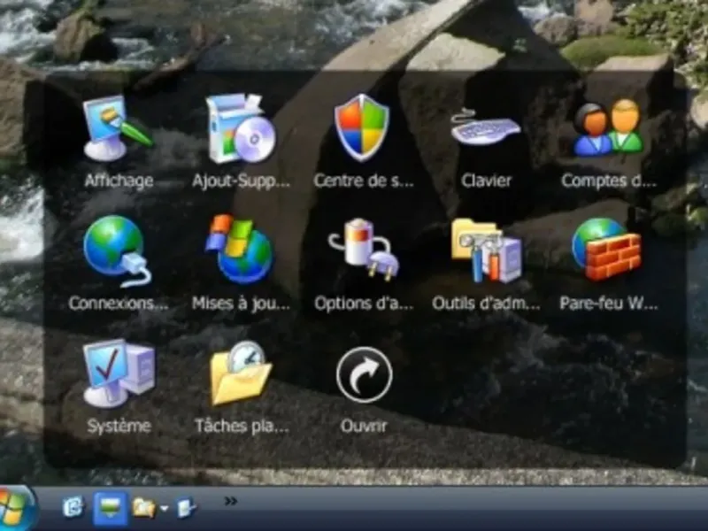Expand dropdown arrow beside quick launch folder
Viewport: 708px width, 531px height.
[x=165, y=508]
